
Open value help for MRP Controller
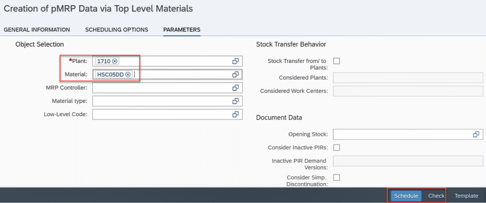(x=236, y=88)
